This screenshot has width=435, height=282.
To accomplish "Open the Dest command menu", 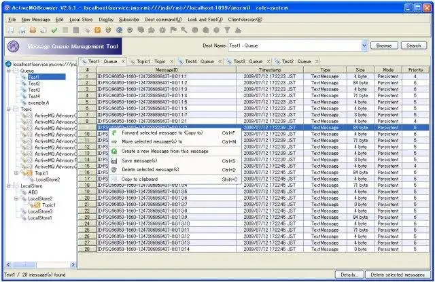I will click(x=163, y=20).
